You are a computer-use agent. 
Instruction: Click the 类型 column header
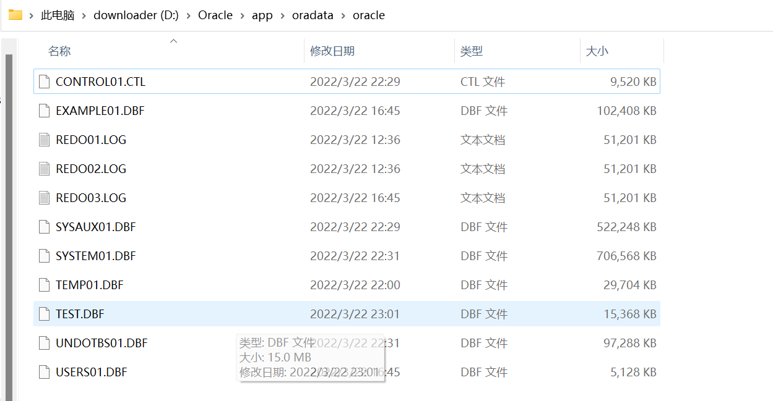tap(472, 51)
